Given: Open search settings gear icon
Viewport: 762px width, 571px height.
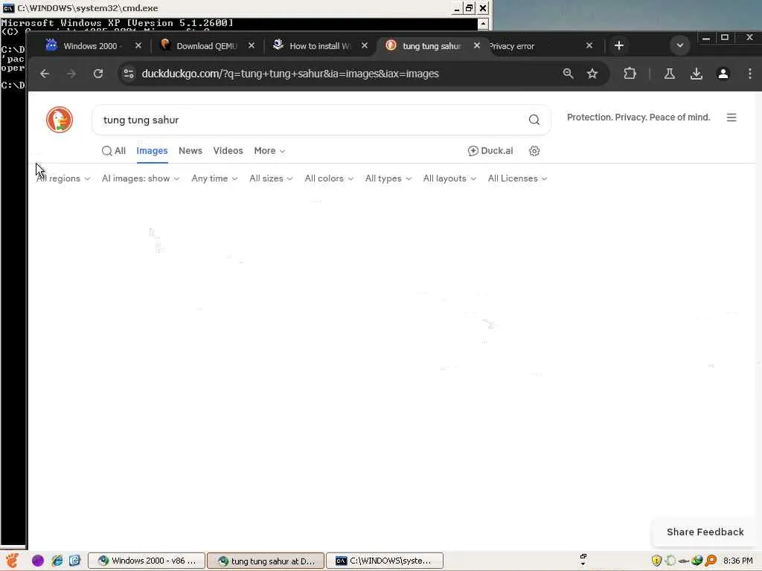Looking at the screenshot, I should pyautogui.click(x=534, y=151).
